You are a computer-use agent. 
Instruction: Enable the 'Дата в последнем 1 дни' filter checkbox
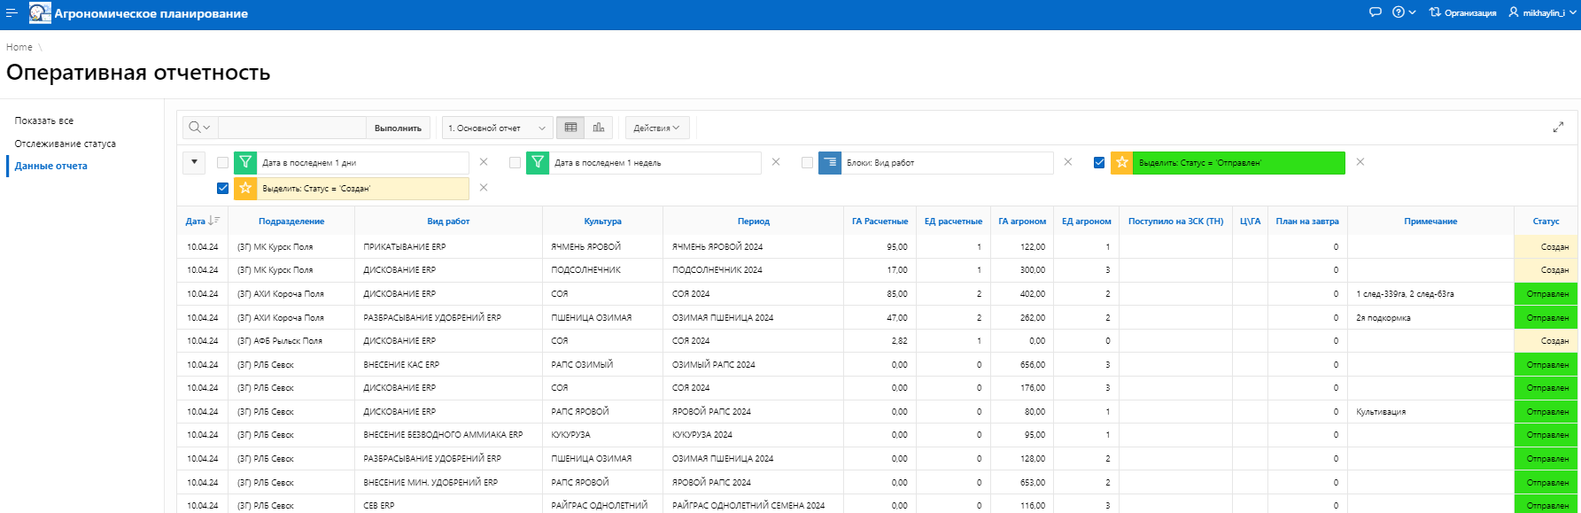click(x=222, y=163)
